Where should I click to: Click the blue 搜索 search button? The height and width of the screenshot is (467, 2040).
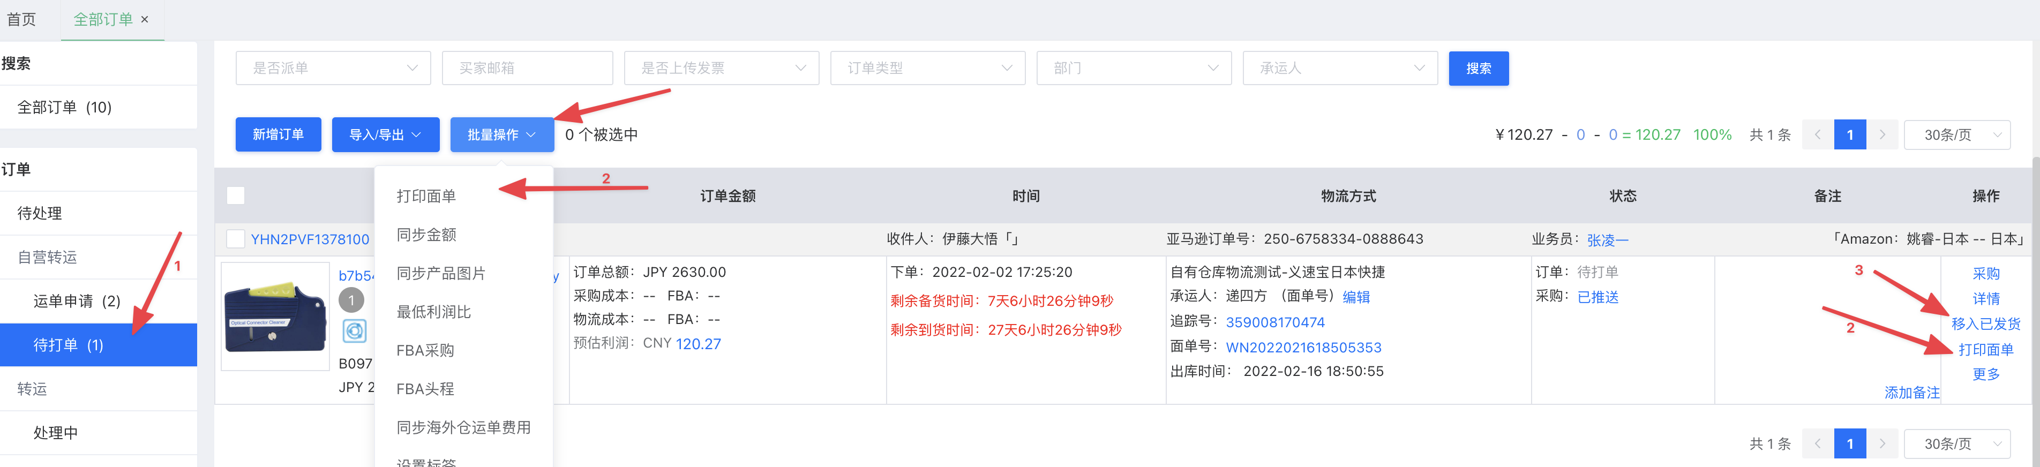tap(1477, 68)
